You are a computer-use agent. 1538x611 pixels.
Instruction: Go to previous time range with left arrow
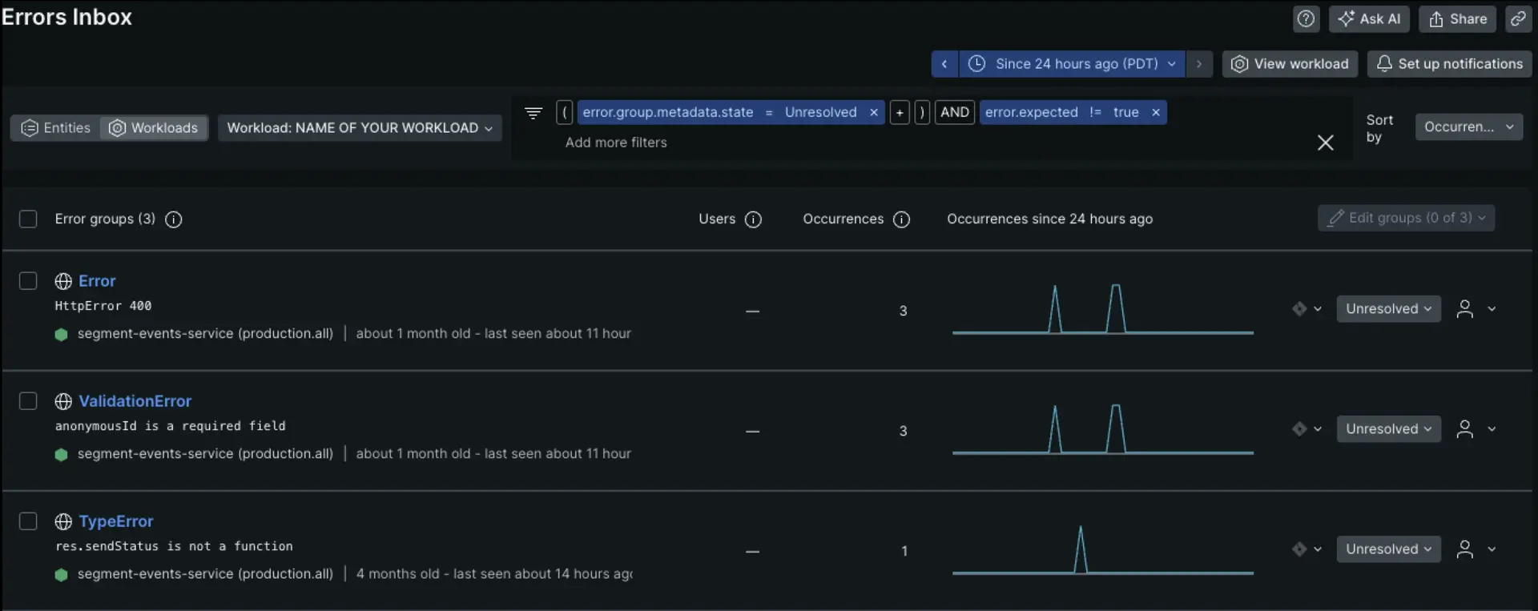click(x=944, y=64)
